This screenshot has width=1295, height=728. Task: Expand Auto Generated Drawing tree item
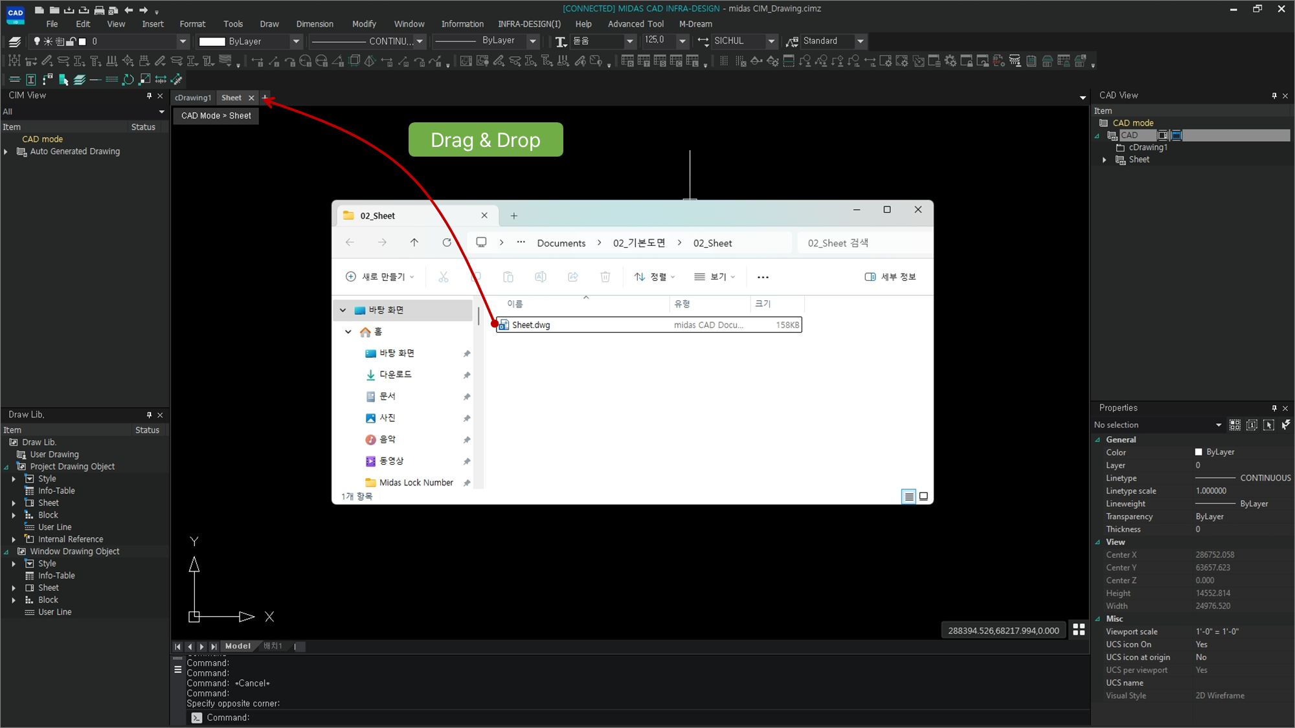coord(6,151)
